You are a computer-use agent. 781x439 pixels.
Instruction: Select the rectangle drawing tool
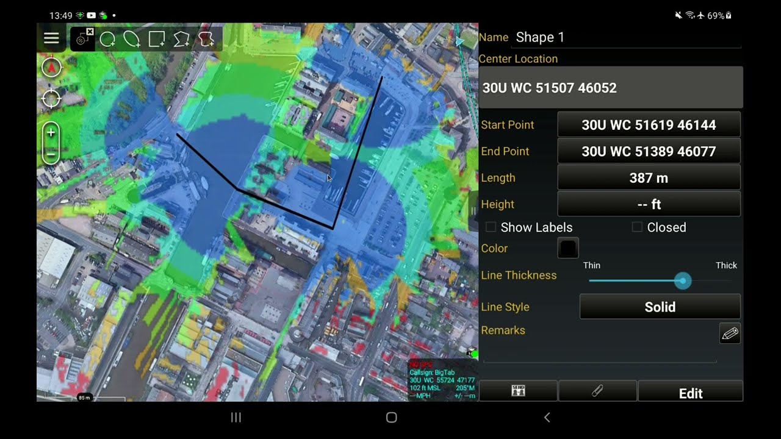tap(156, 38)
